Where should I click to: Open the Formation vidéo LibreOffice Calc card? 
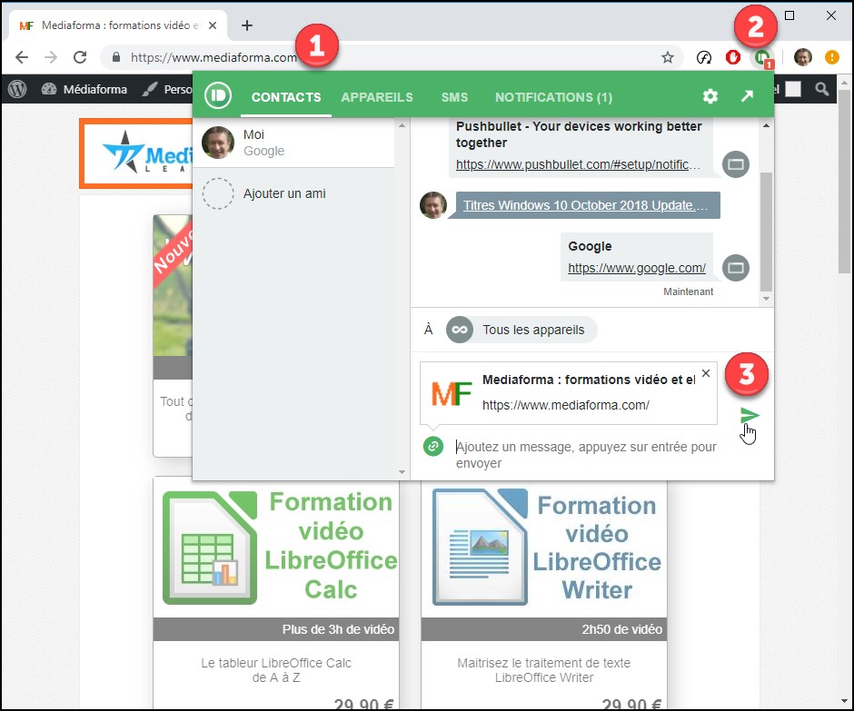click(276, 592)
